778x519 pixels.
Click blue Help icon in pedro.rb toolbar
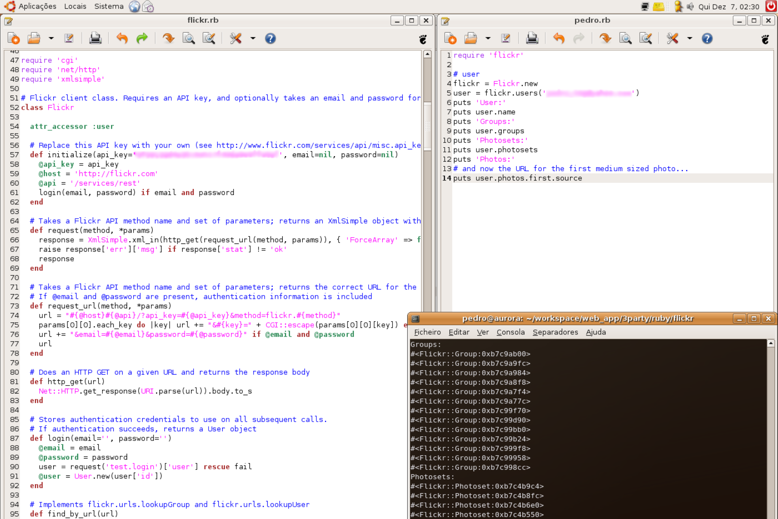(x=707, y=39)
